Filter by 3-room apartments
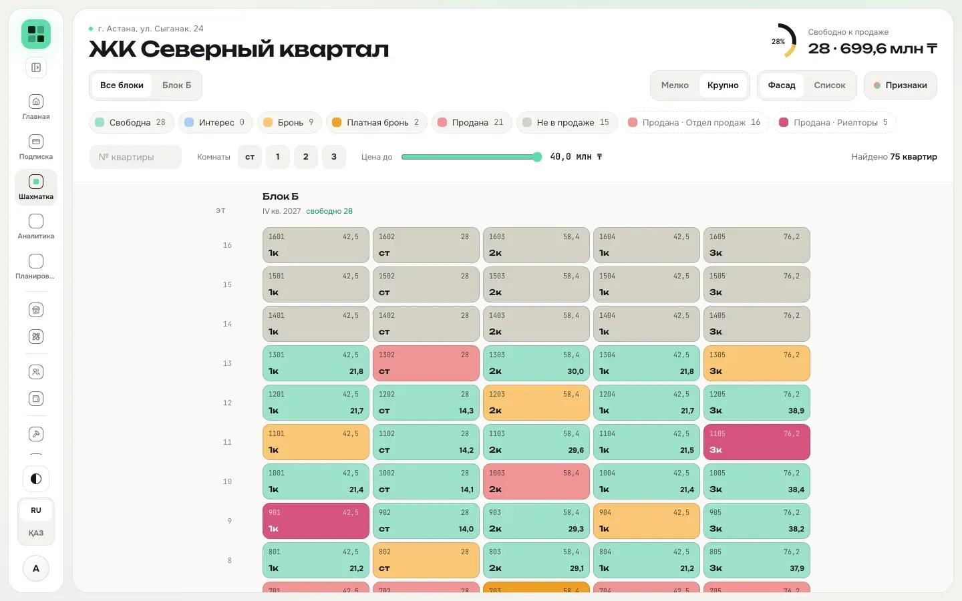This screenshot has width=962, height=601. [334, 157]
